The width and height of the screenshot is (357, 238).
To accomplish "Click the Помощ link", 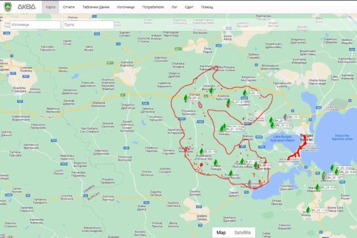I will tap(206, 7).
